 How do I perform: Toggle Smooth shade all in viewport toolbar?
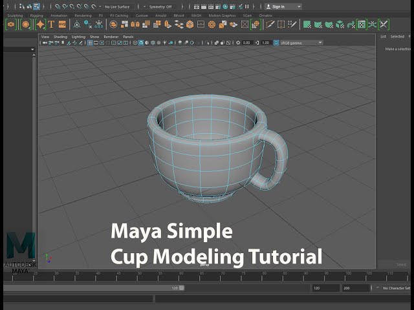tap(141, 43)
